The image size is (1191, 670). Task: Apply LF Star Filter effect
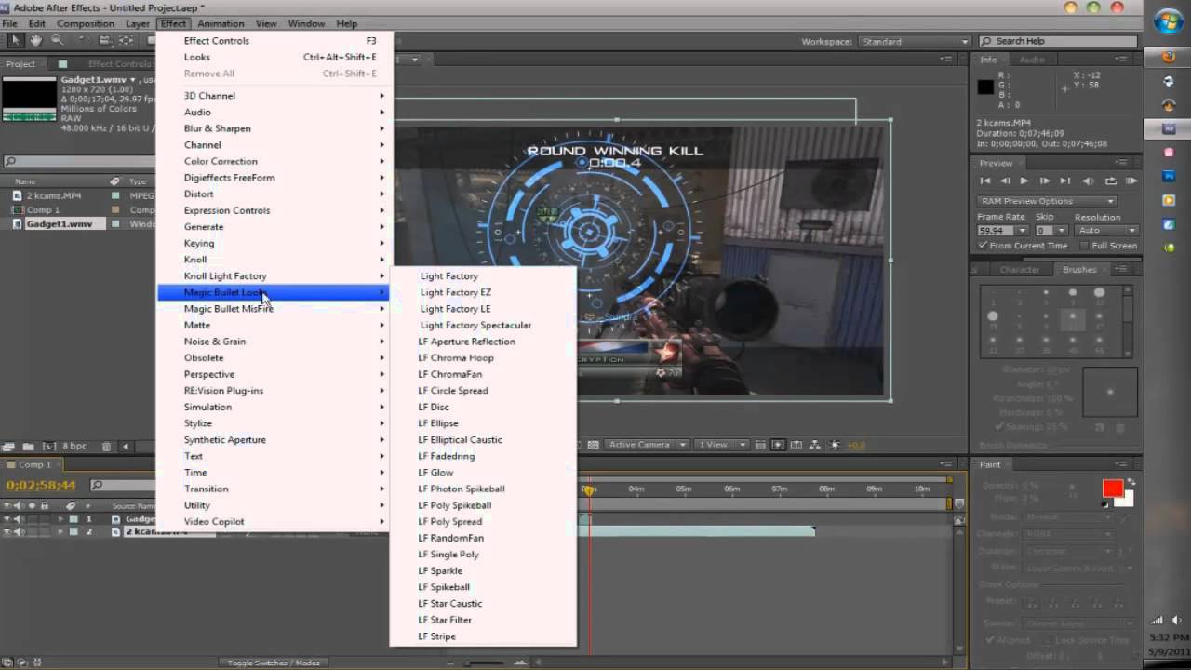483,620
